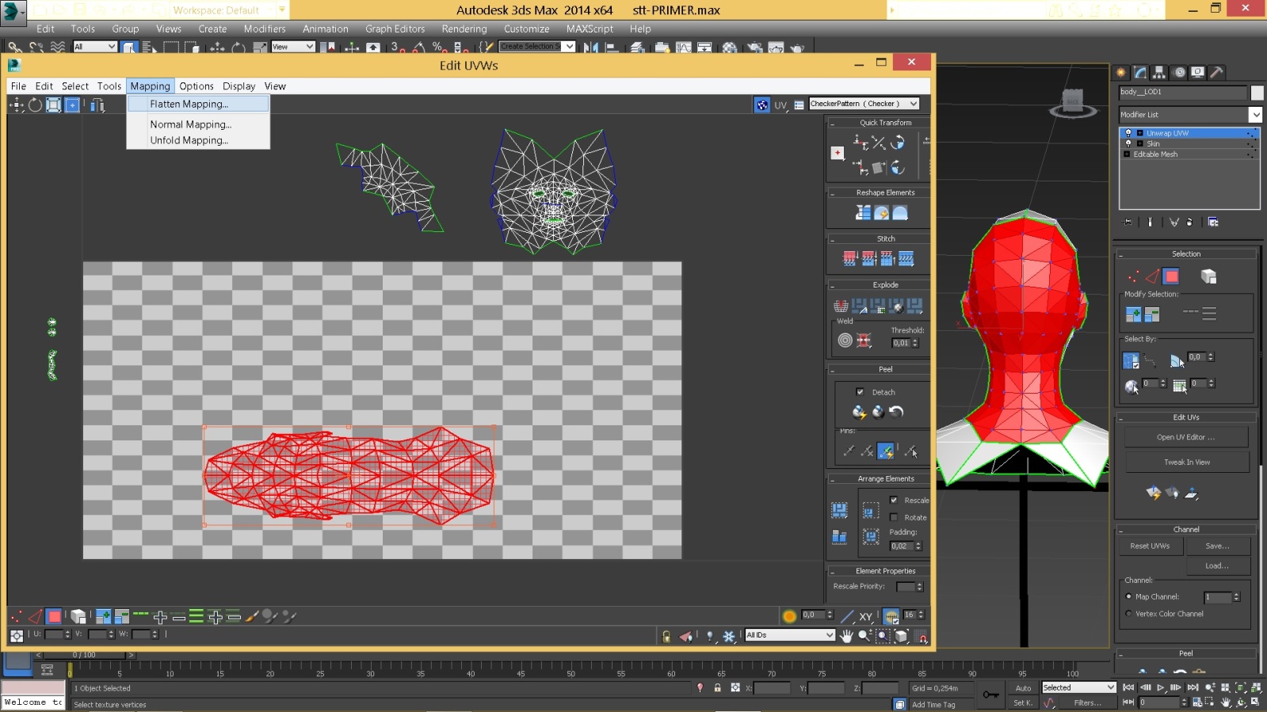The height and width of the screenshot is (712, 1267).
Task: Select Unfold Mapping in the dropdown menu
Action: coord(198,140)
